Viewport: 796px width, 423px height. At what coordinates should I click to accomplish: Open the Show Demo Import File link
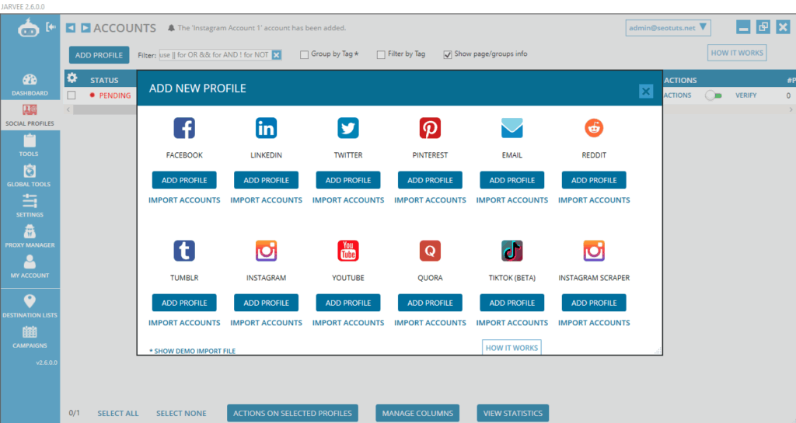(192, 351)
